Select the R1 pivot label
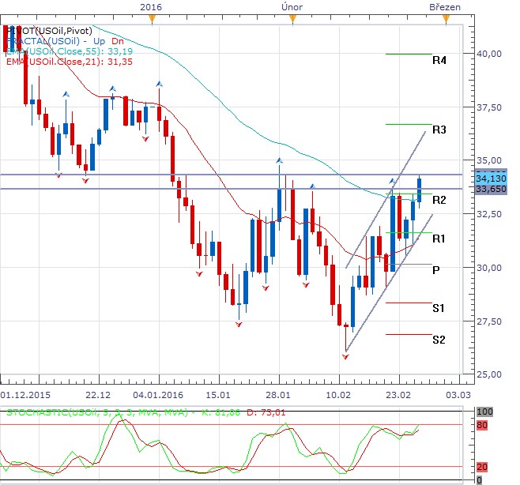The image size is (520, 485). tap(439, 239)
